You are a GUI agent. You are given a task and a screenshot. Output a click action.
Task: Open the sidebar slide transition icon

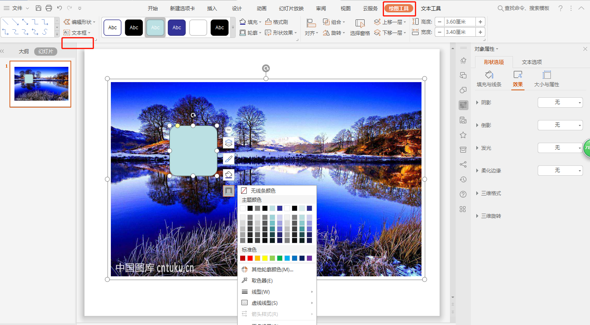click(463, 75)
